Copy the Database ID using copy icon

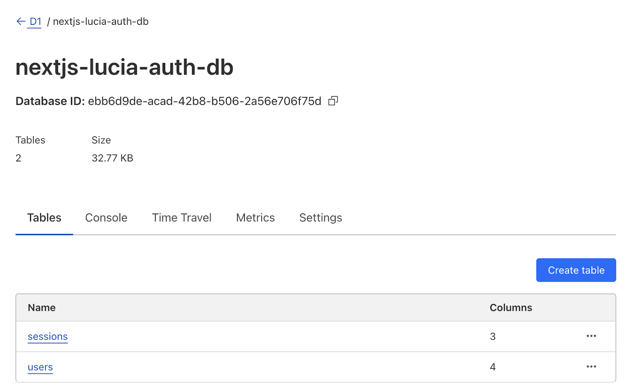pyautogui.click(x=333, y=101)
